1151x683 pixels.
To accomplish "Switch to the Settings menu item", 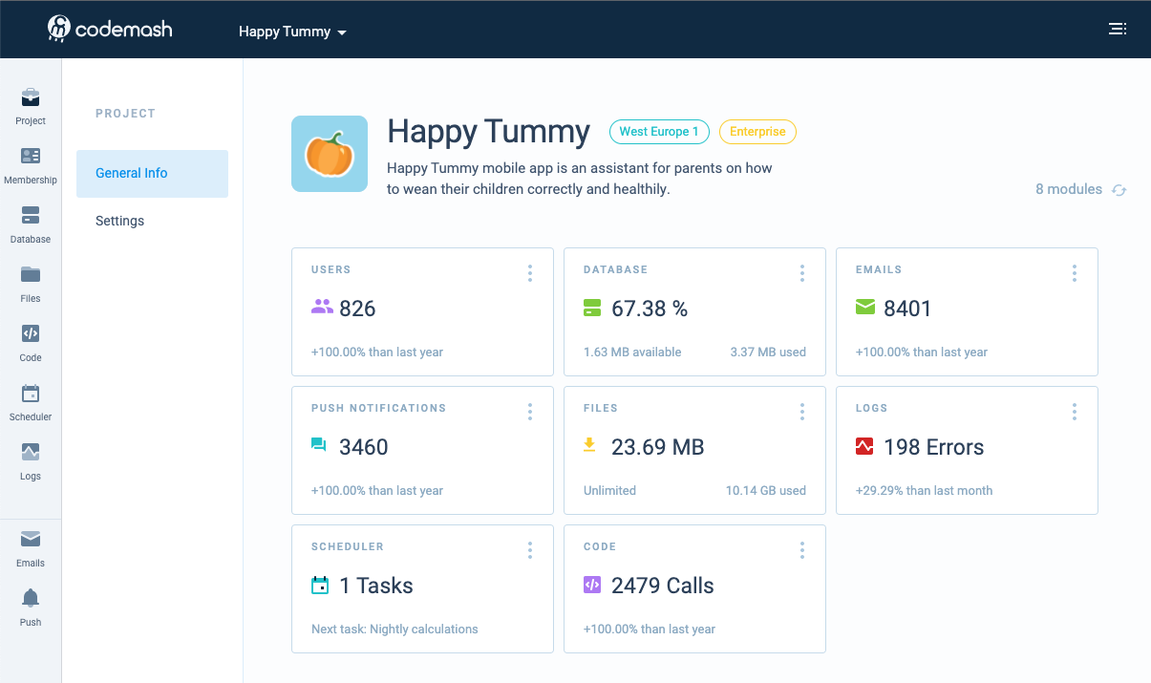I will click(120, 221).
